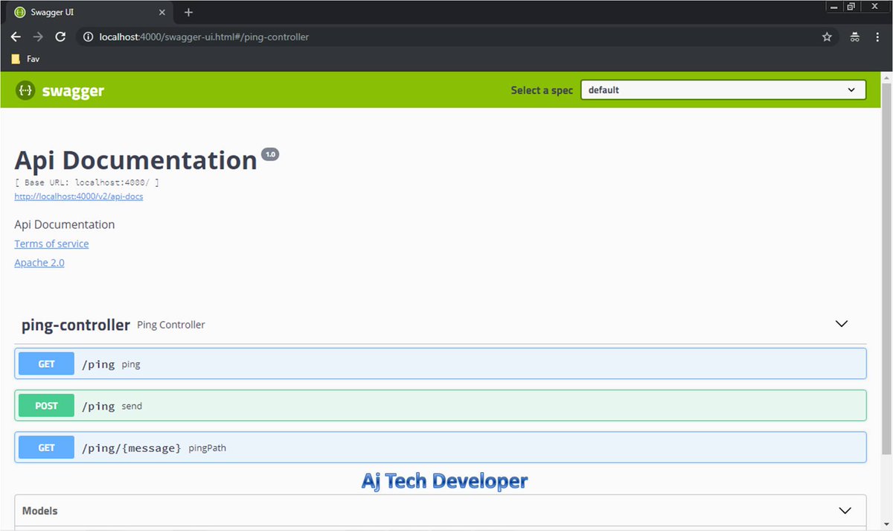Click the Select a spec label
The height and width of the screenshot is (531, 893).
tap(542, 90)
